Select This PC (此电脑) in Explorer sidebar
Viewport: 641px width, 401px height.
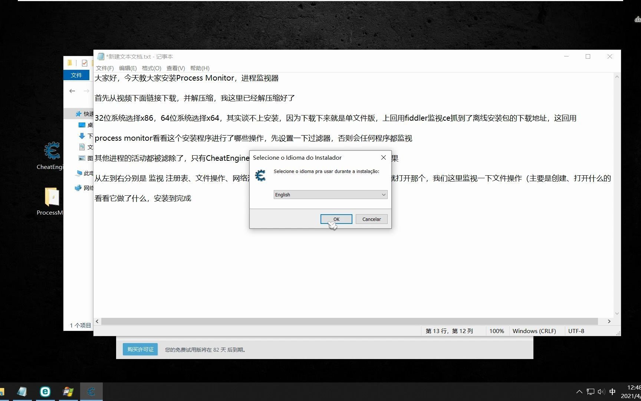click(84, 173)
